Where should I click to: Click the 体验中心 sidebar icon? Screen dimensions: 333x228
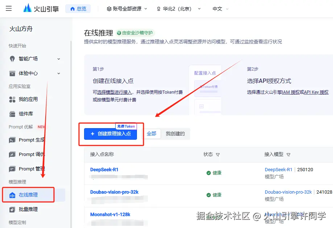(x=12, y=73)
